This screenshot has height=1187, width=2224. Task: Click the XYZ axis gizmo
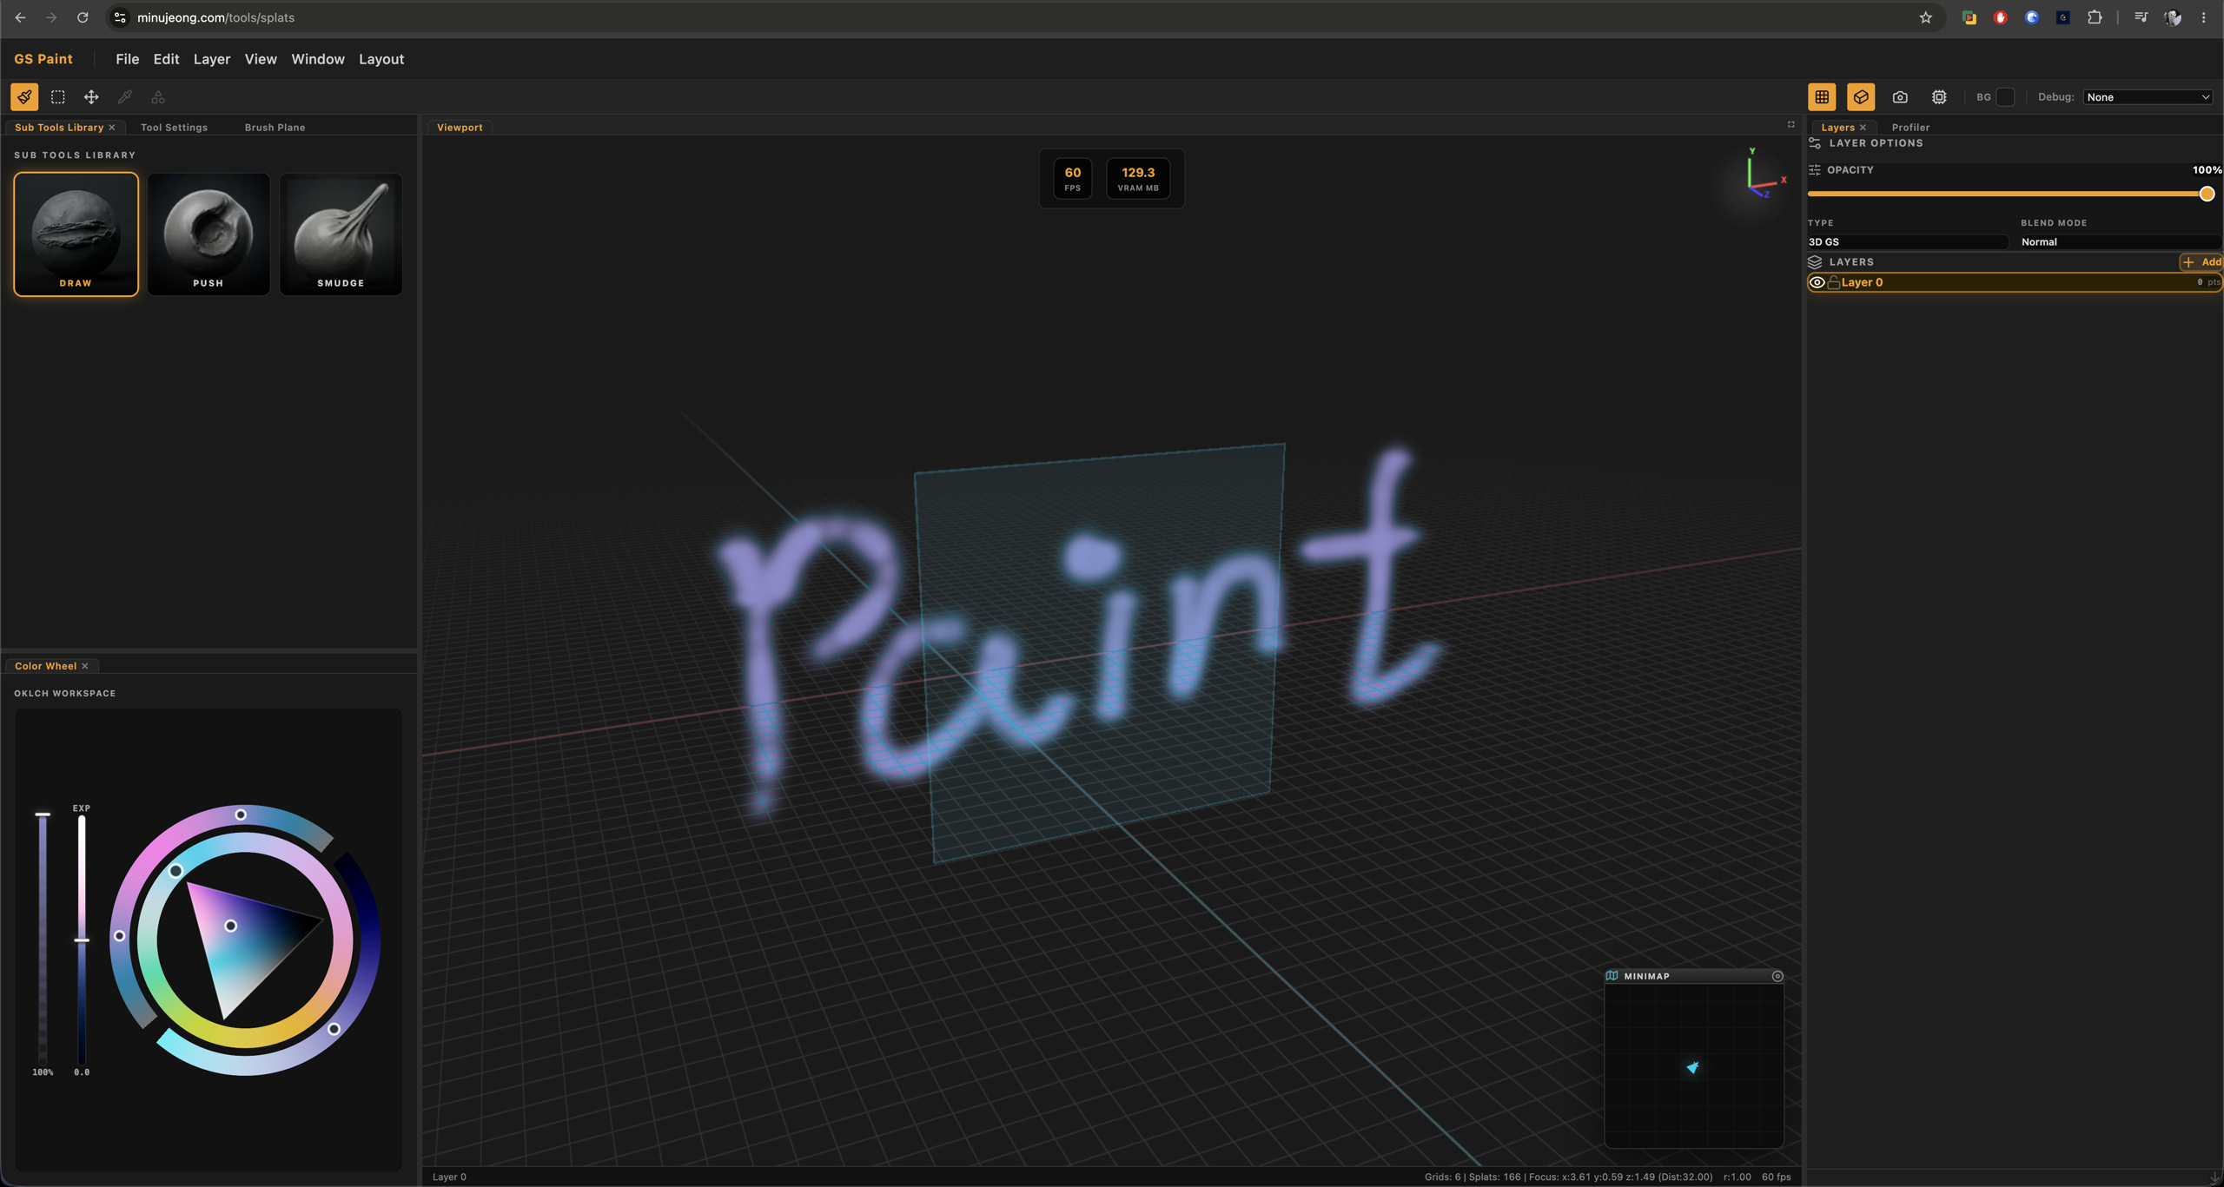(x=1764, y=174)
